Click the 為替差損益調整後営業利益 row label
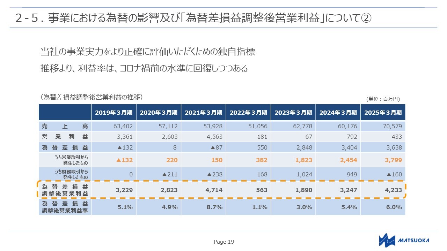This screenshot has height=251, width=447. tap(65, 190)
